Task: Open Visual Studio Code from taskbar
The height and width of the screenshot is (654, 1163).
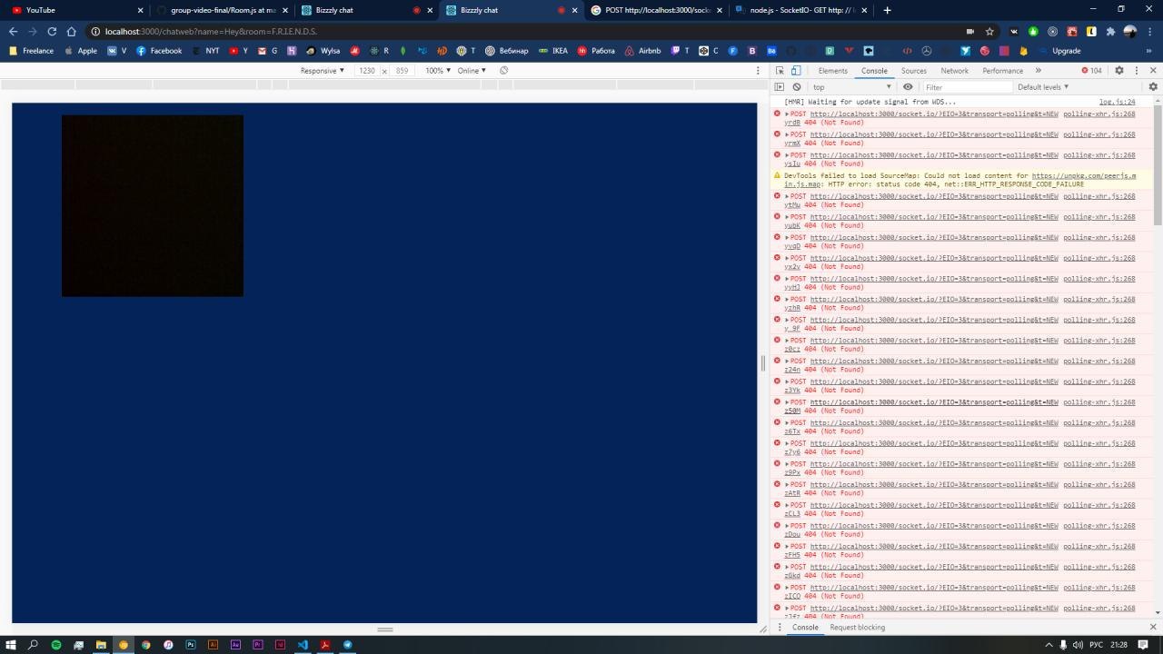Action: pyautogui.click(x=303, y=645)
